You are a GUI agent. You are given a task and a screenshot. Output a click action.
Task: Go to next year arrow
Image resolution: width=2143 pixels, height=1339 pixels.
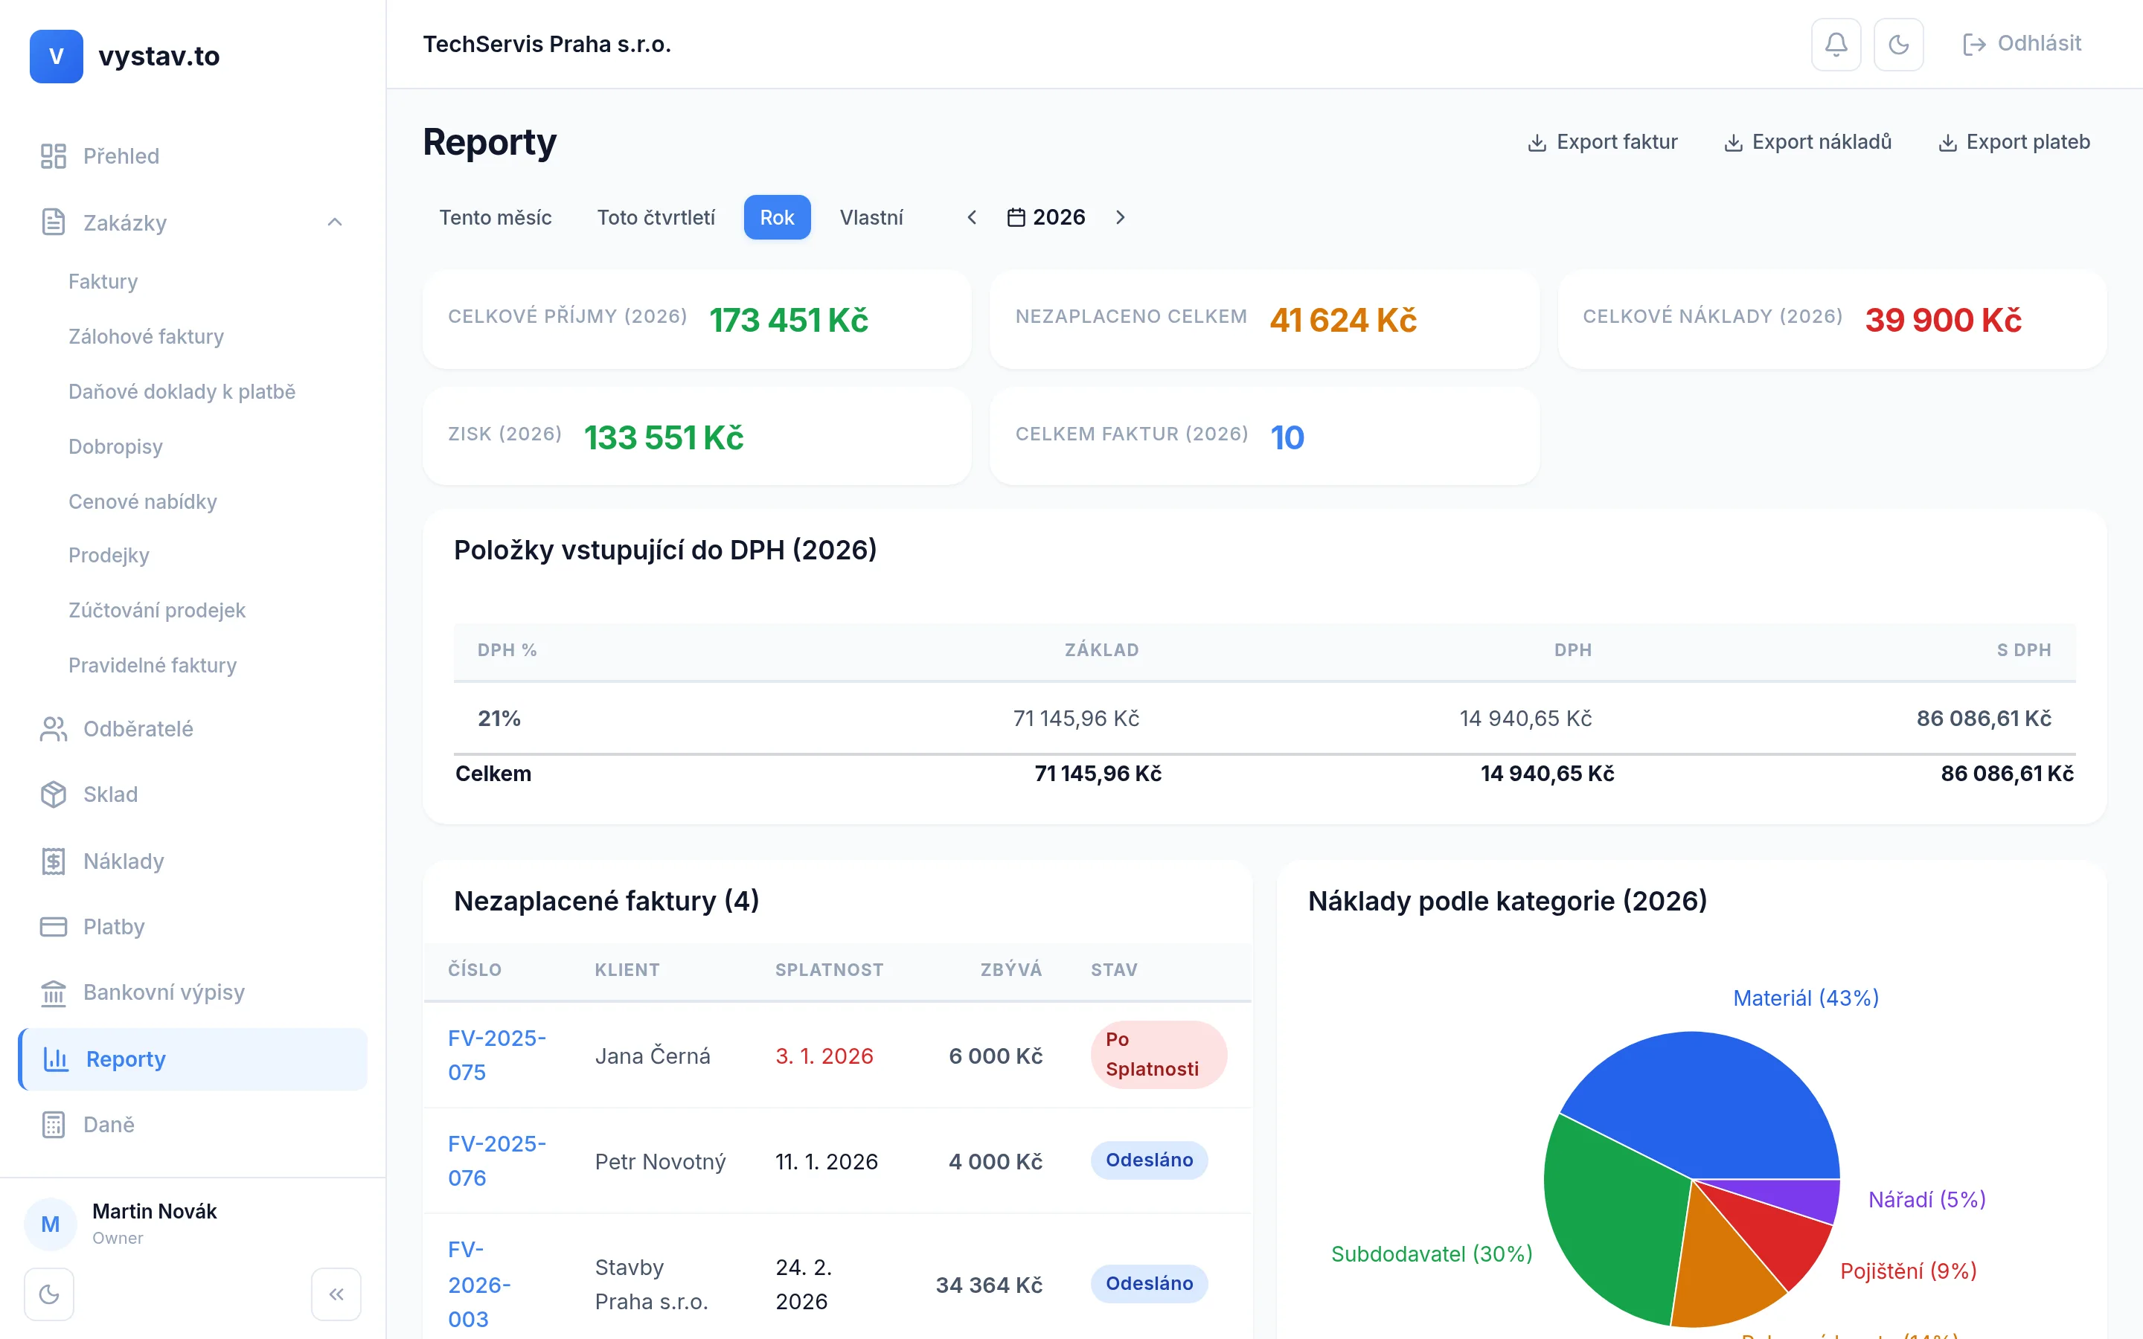point(1120,217)
